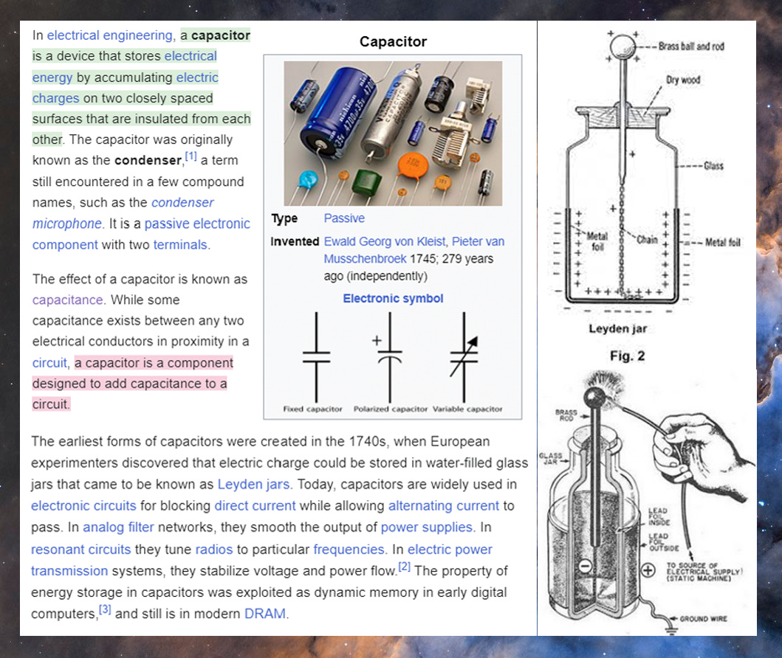Open the capacitor photo in the infobox

pos(393,134)
